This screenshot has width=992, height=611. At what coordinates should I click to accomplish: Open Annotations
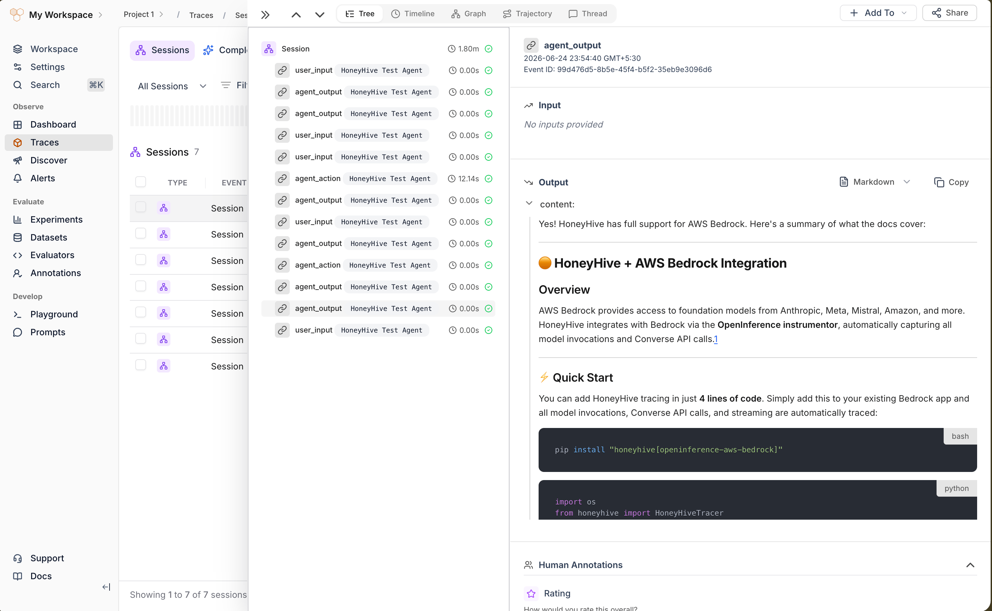point(55,273)
